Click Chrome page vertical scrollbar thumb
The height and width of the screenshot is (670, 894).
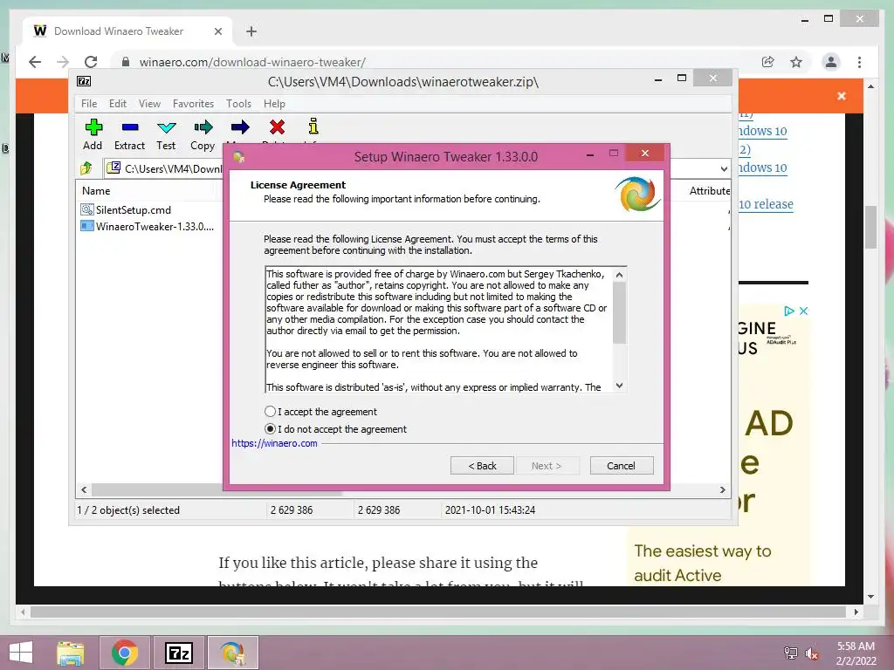tap(870, 227)
